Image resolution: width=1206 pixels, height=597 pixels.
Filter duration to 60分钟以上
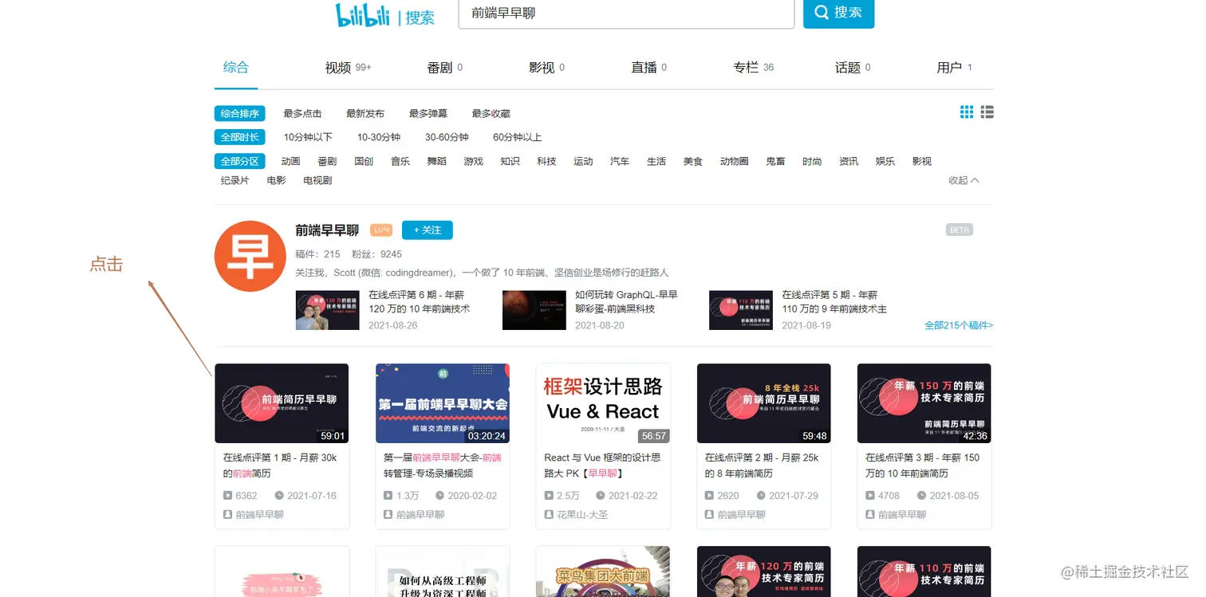pyautogui.click(x=518, y=137)
